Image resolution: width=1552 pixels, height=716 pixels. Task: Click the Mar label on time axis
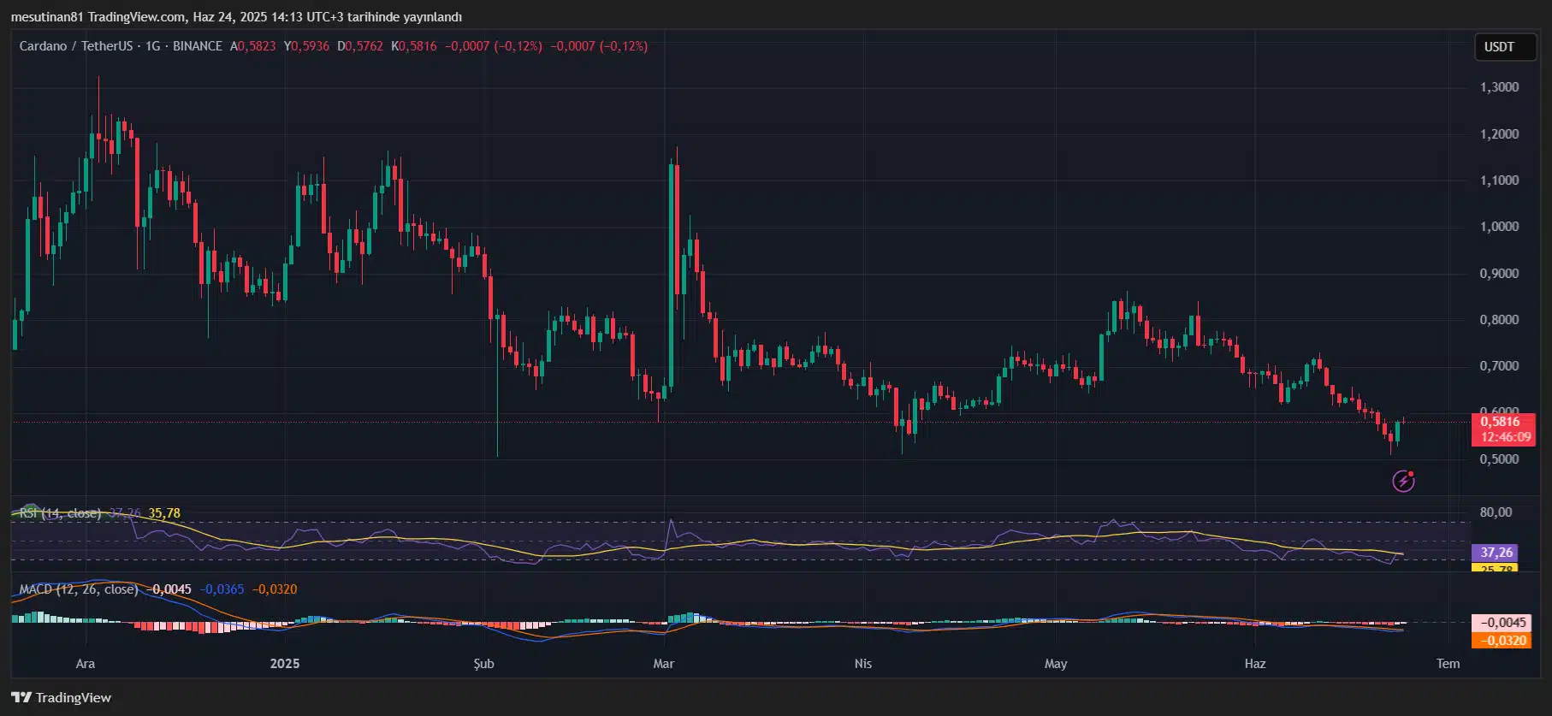663,664
